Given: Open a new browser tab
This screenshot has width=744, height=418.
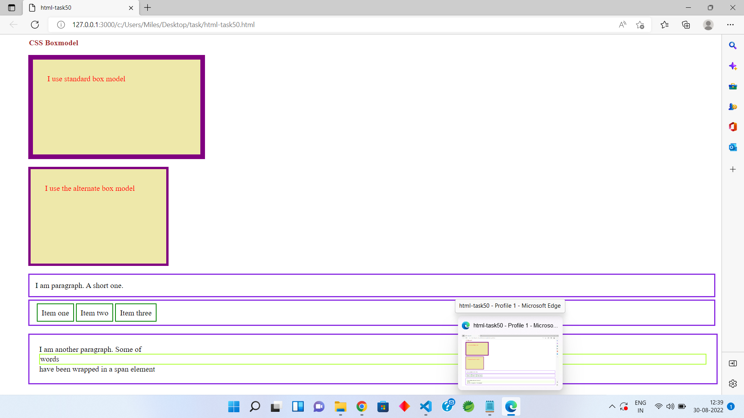Looking at the screenshot, I should tap(147, 8).
